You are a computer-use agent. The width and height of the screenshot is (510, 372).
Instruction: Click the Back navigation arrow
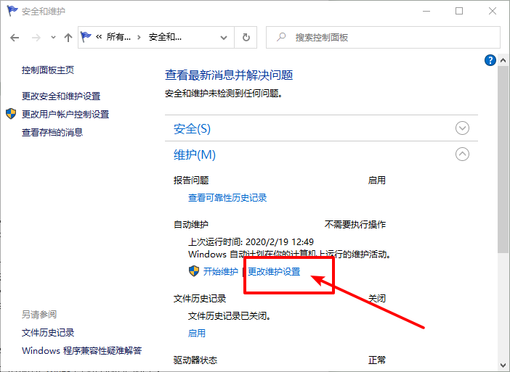click(15, 38)
